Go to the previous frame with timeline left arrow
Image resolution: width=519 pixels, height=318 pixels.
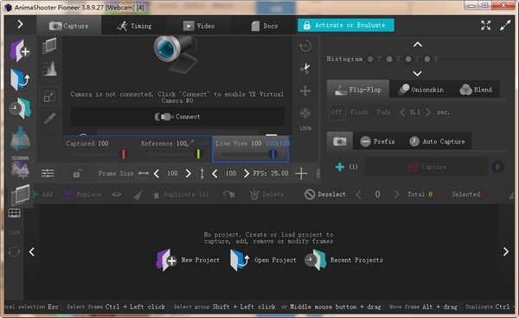(x=32, y=251)
